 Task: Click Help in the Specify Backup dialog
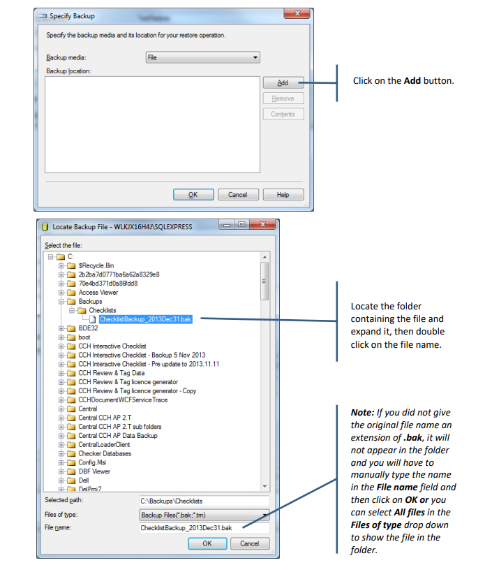tap(283, 195)
